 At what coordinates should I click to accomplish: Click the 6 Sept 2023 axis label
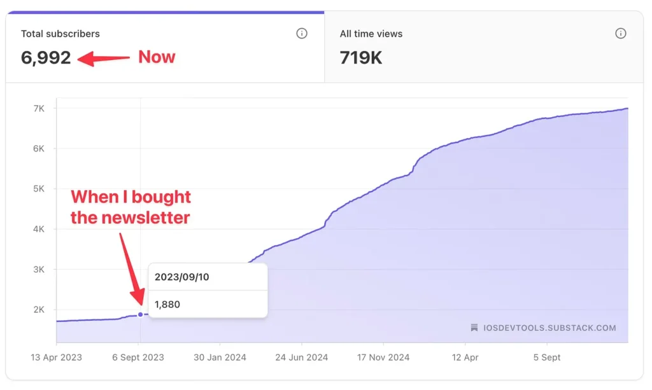click(138, 357)
